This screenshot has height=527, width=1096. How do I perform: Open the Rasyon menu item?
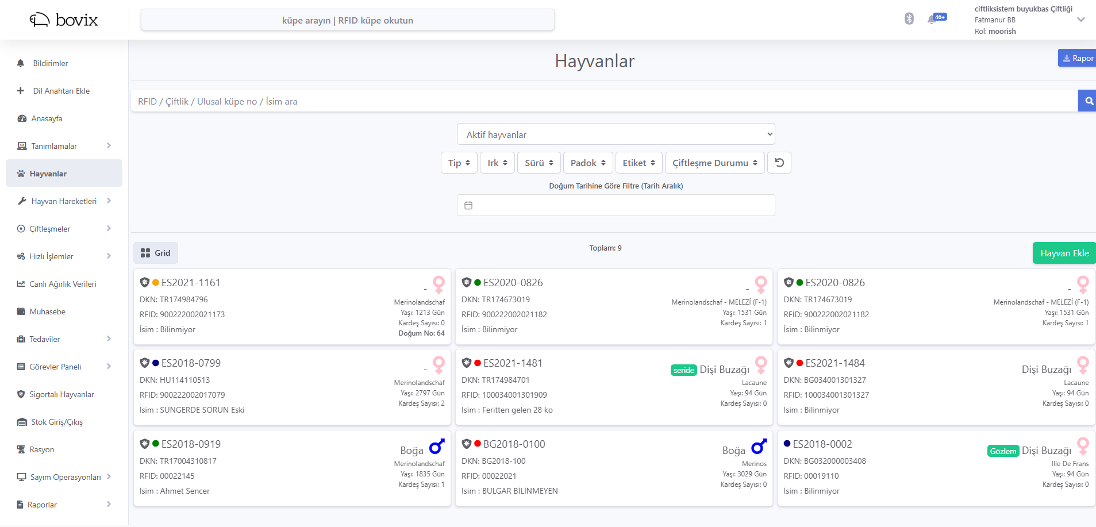[x=64, y=449]
